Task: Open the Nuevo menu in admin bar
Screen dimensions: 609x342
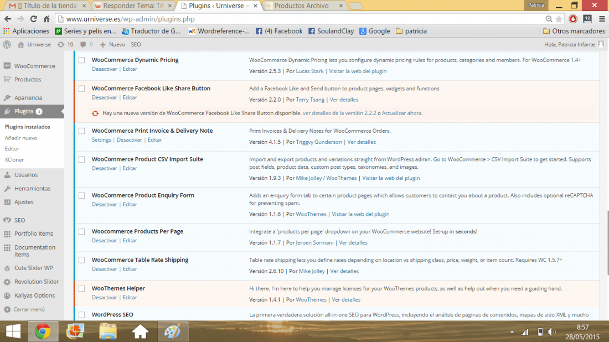Action: pyautogui.click(x=112, y=45)
